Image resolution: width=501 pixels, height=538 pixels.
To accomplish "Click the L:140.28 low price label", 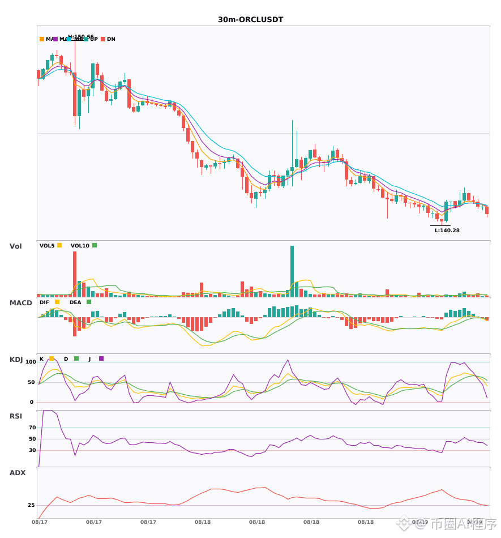I will [447, 230].
